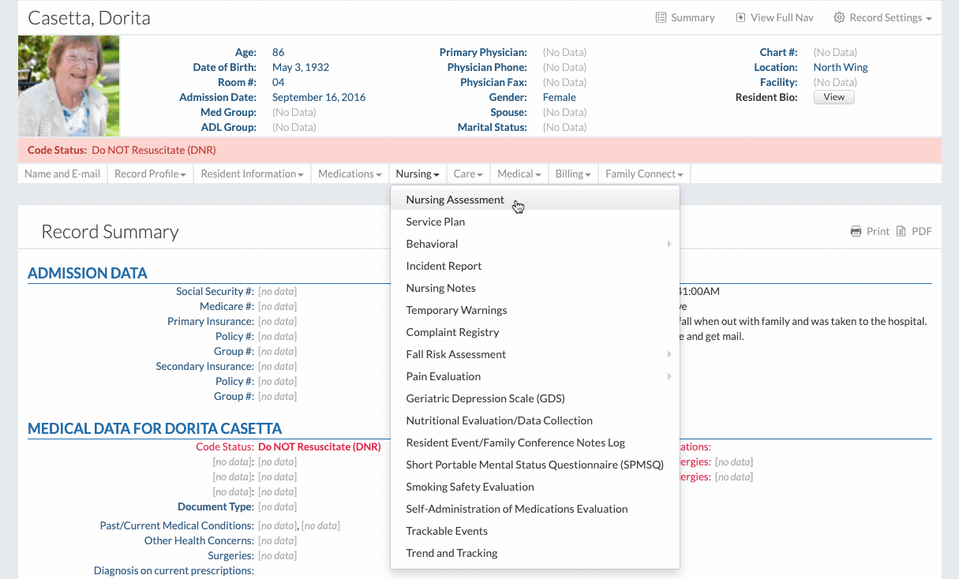Viewport: 959px width, 579px height.
Task: Click the Summary list icon
Action: point(661,17)
